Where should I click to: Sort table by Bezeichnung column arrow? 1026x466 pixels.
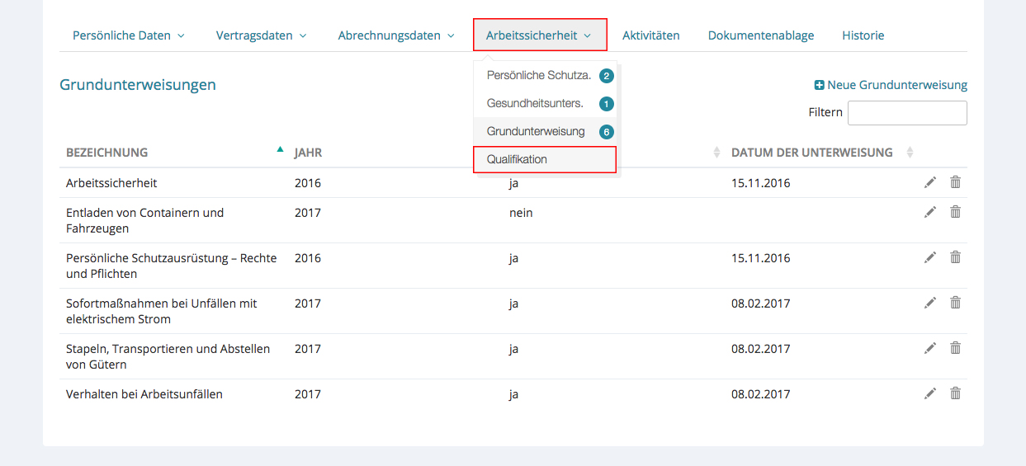(280, 150)
